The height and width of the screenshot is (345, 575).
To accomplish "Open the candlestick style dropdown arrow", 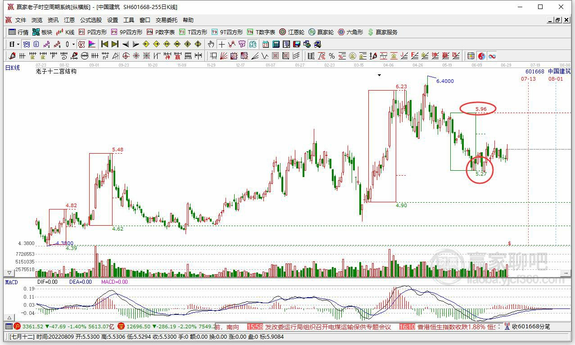I will (73, 44).
